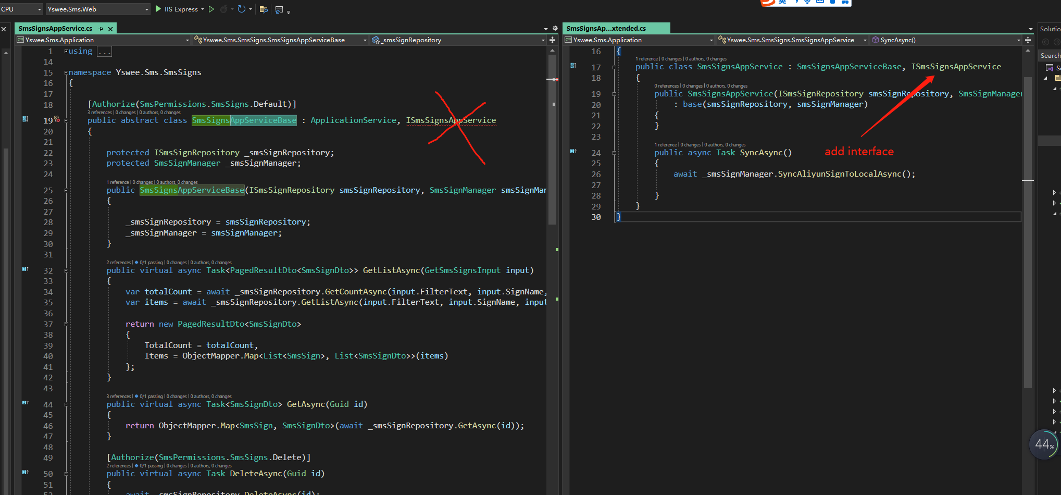Select the SmsSignsAppService.cs tab
This screenshot has height=495, width=1061.
coord(55,29)
